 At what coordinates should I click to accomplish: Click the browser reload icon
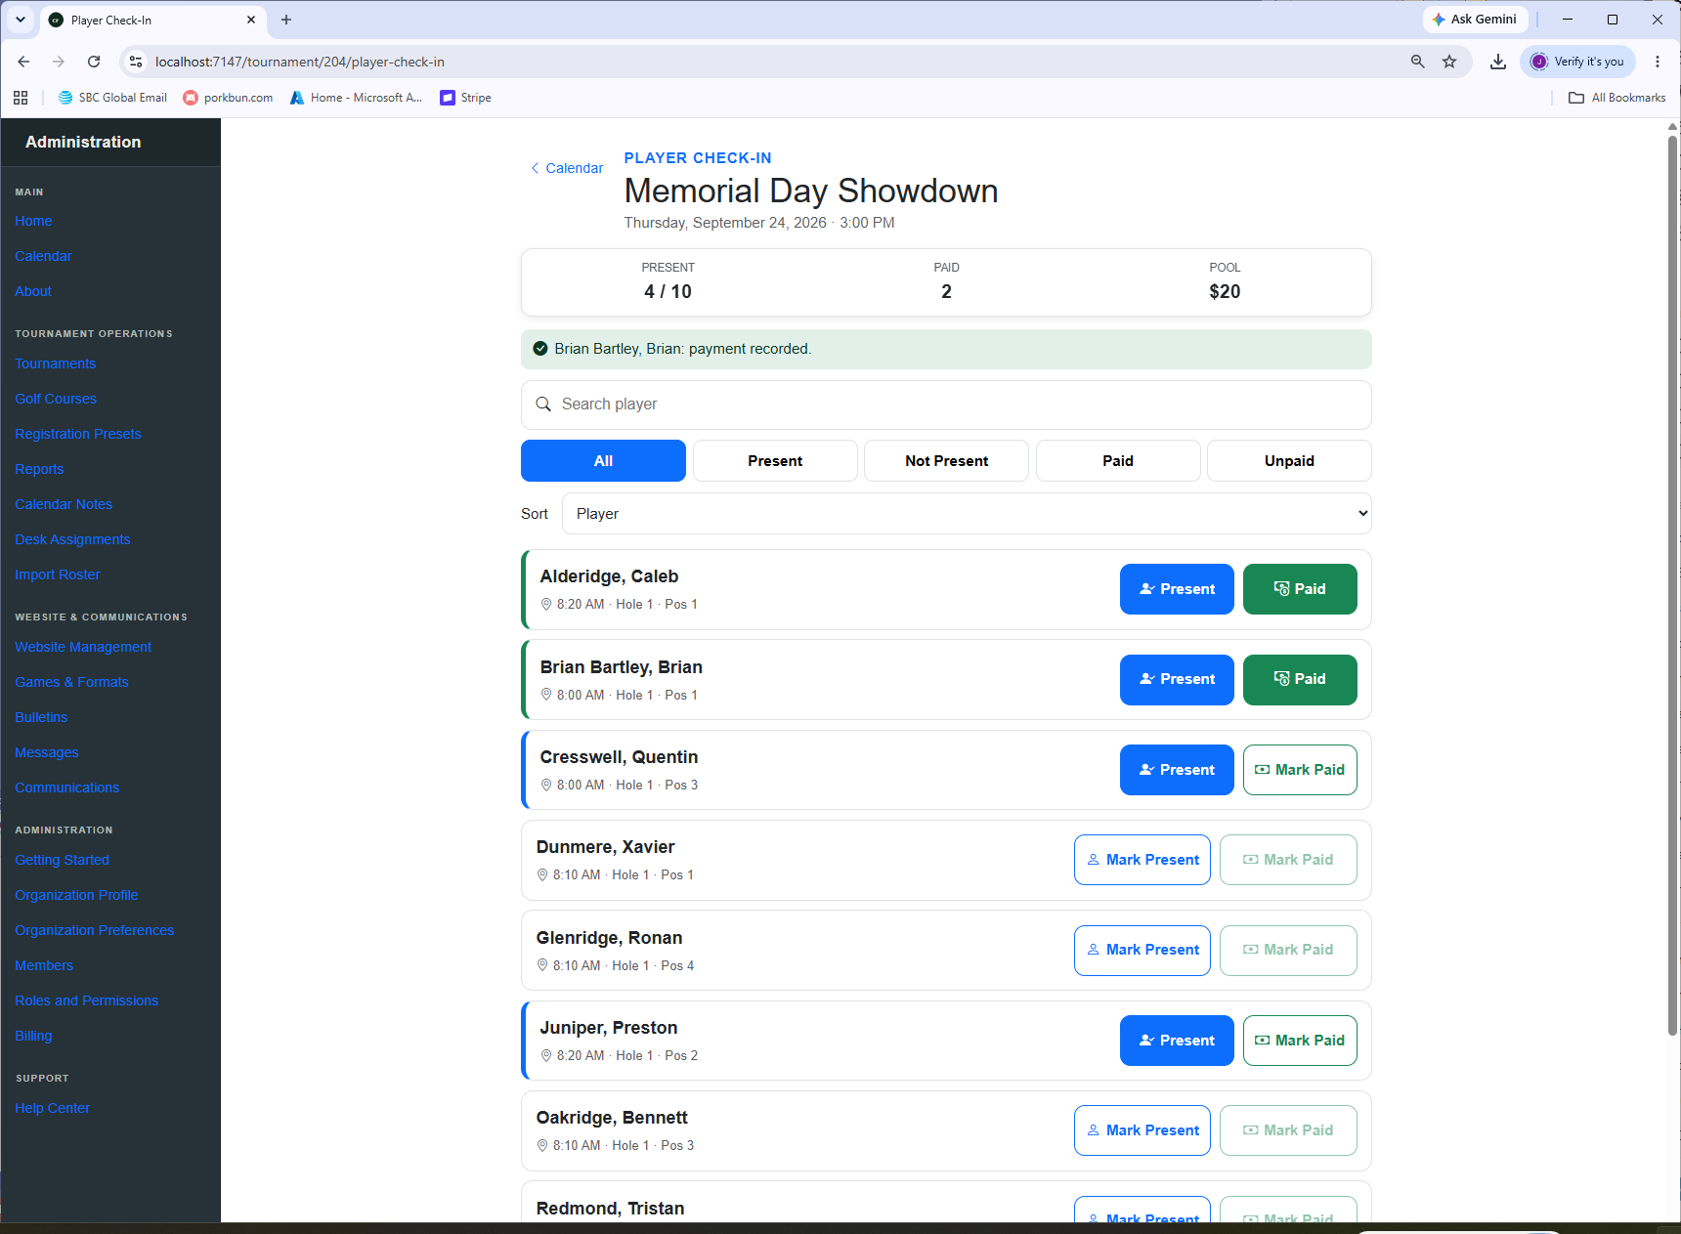(94, 62)
